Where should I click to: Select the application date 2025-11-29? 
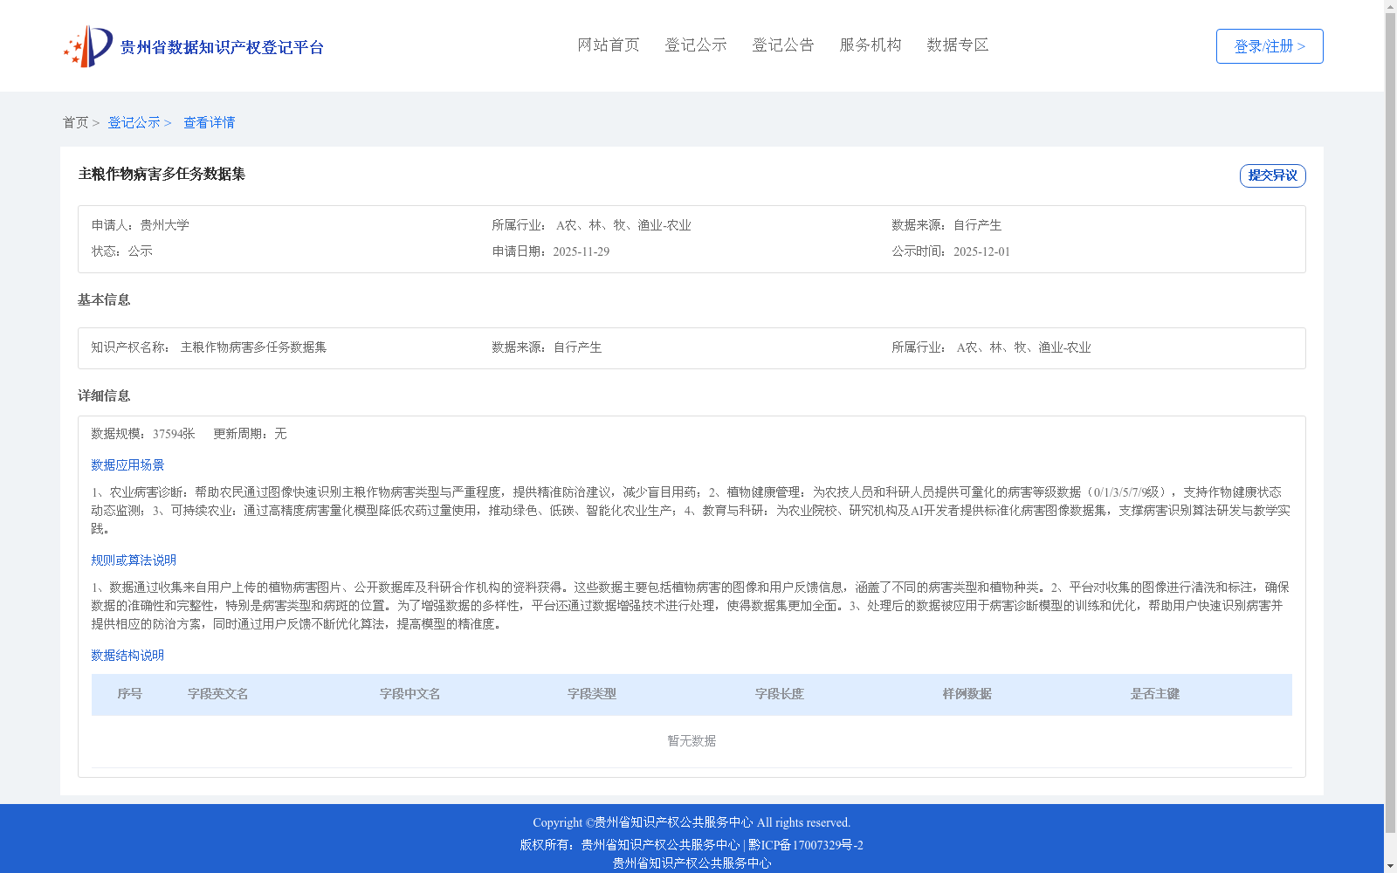point(582,251)
